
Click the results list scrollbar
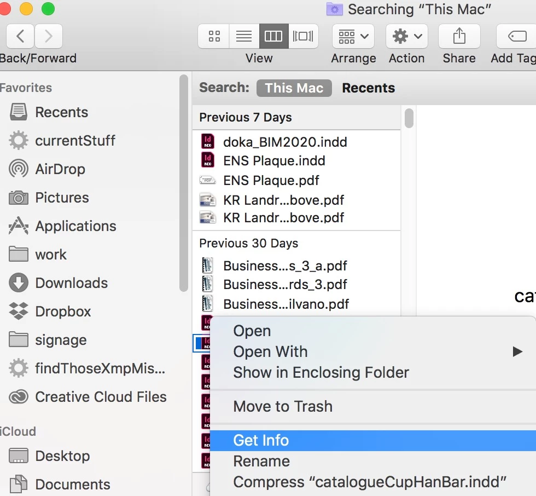[x=409, y=118]
